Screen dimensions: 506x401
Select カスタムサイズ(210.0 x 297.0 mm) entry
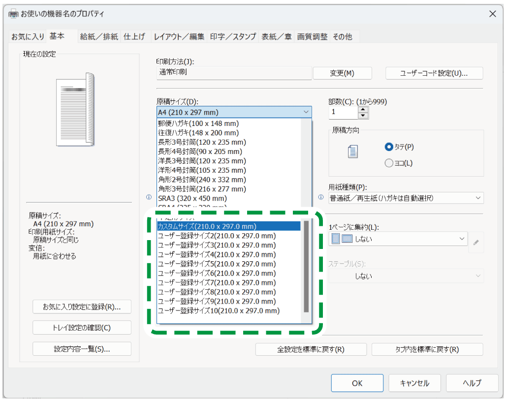[x=207, y=226]
